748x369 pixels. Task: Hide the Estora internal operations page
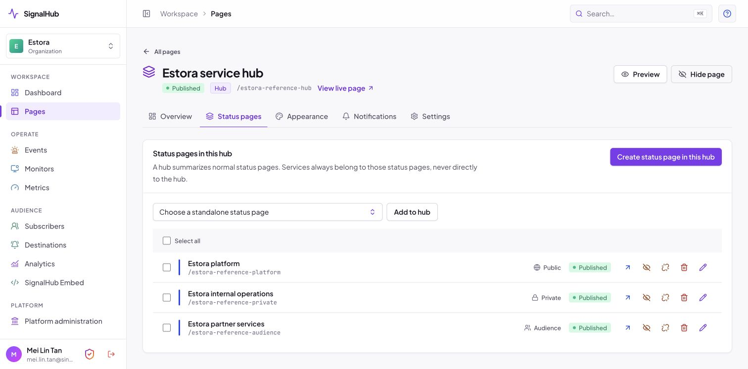point(647,298)
